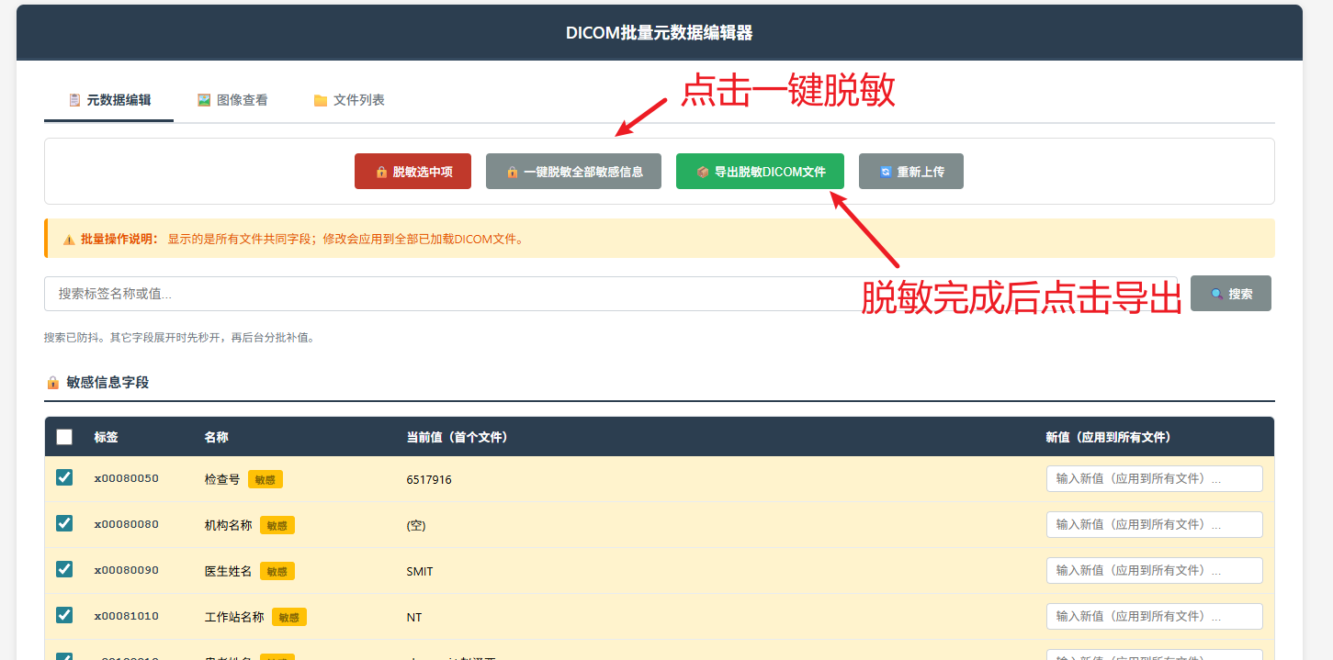Click folder icon of 文件列表 tab
Viewport: 1333px width, 660px height.
[321, 100]
